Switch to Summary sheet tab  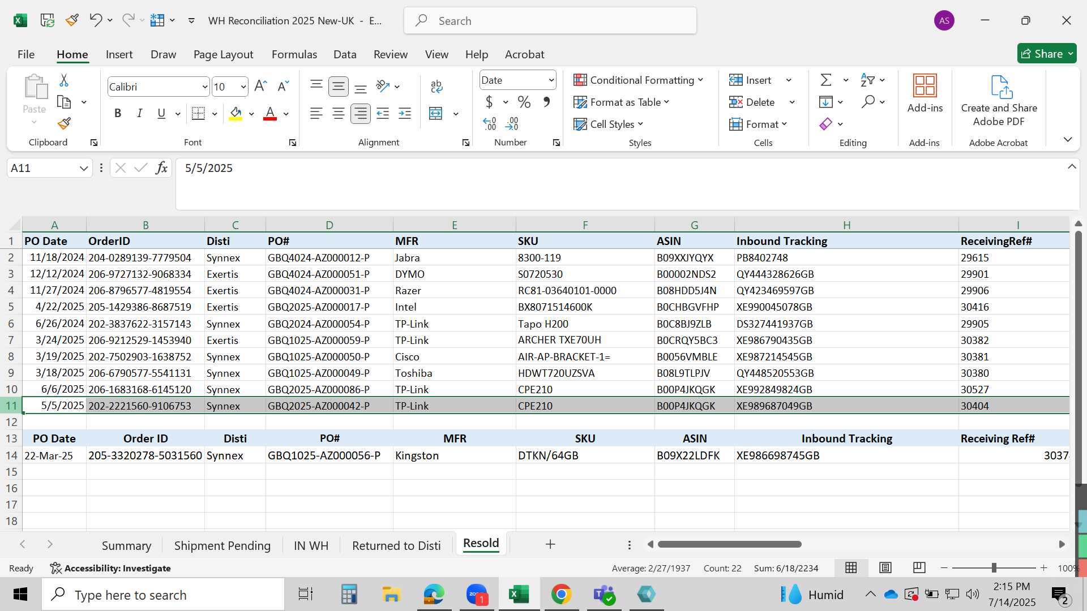click(x=127, y=545)
